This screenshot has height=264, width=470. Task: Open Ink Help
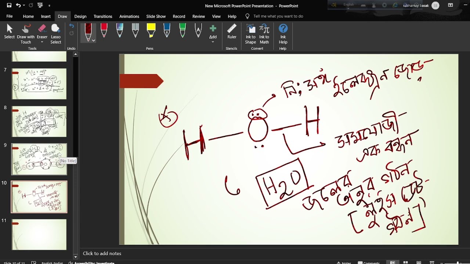pos(283,34)
